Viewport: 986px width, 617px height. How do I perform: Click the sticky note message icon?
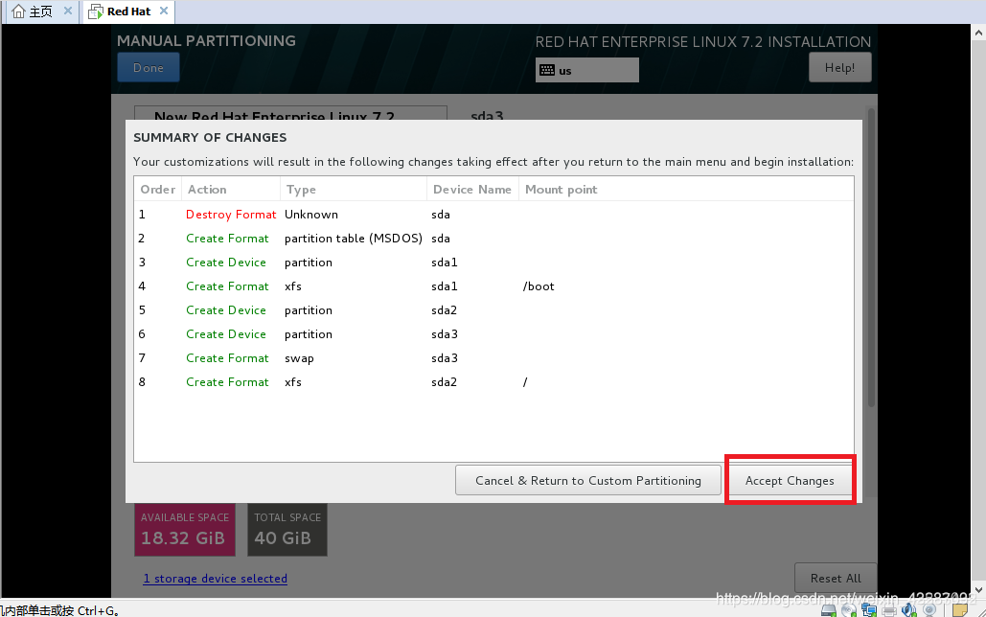960,610
